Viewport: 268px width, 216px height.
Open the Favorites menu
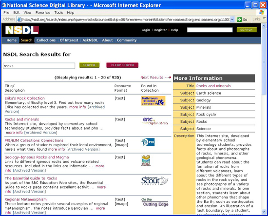(x=43, y=13)
